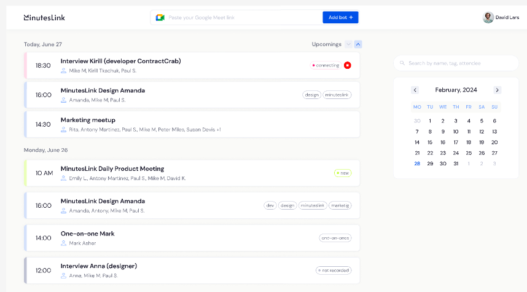Click attendees icon for Interview Kirill
527x292 pixels.
[63, 71]
